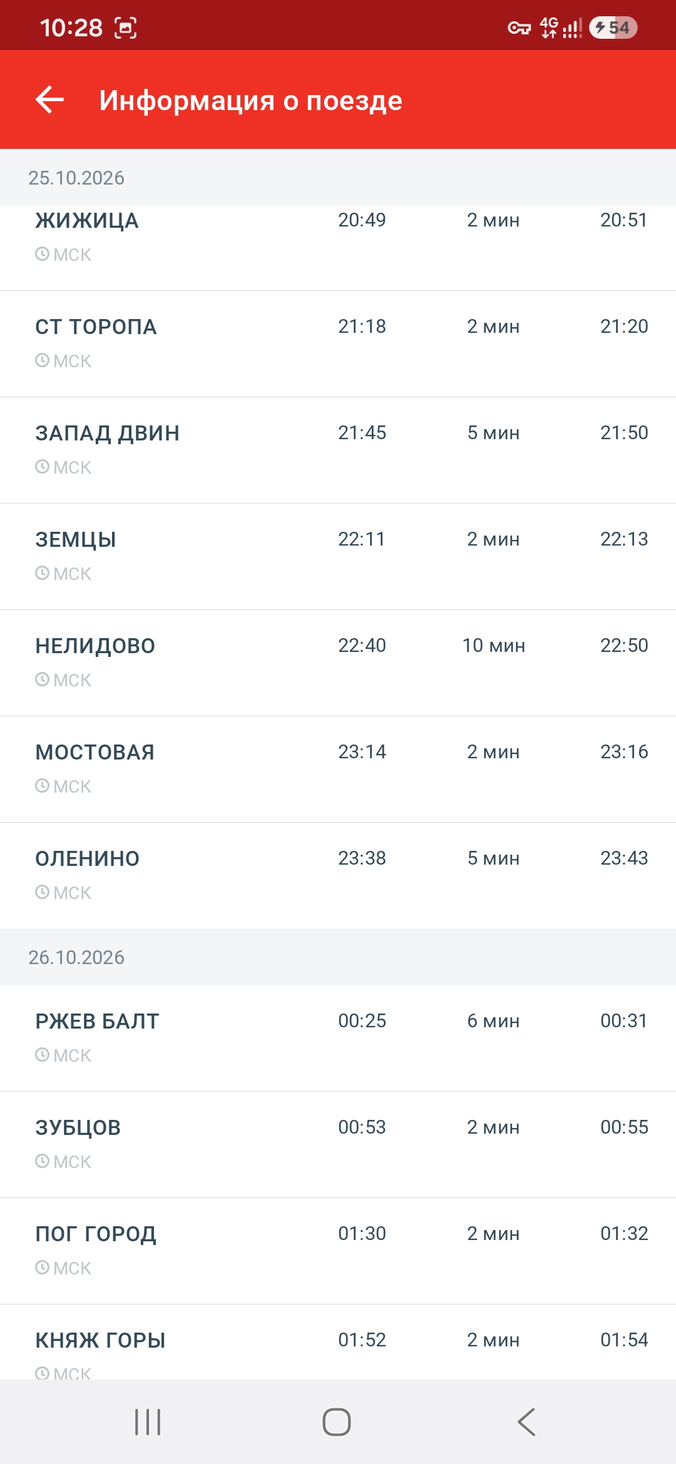Tap the 10 мин stop duration at НЕЛИДОВО
Image resolution: width=676 pixels, height=1464 pixels.
[494, 646]
